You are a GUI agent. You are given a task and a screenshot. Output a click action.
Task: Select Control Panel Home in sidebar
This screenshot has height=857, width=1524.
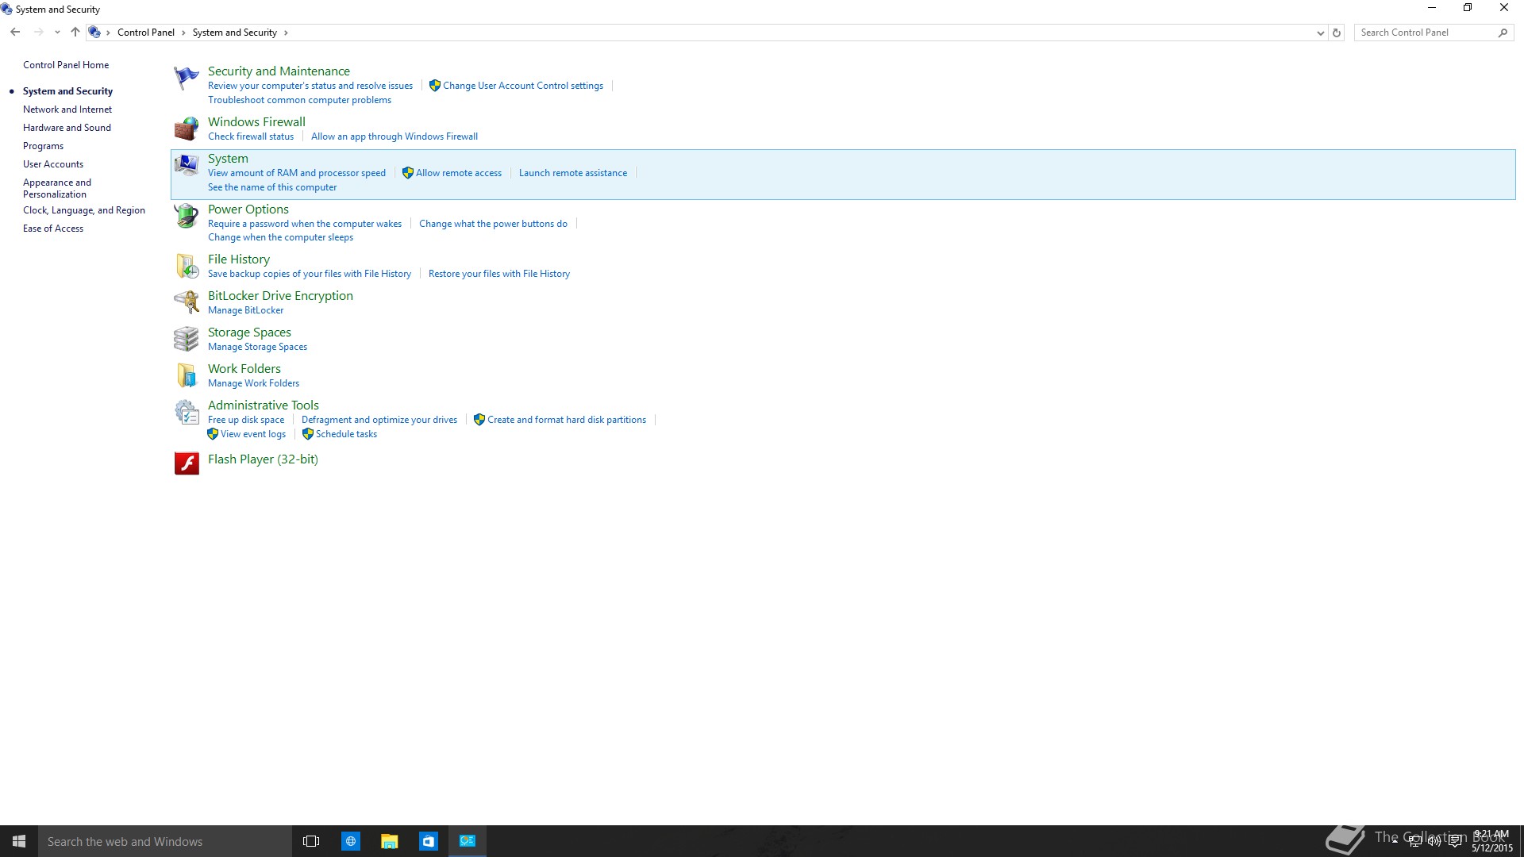[66, 65]
